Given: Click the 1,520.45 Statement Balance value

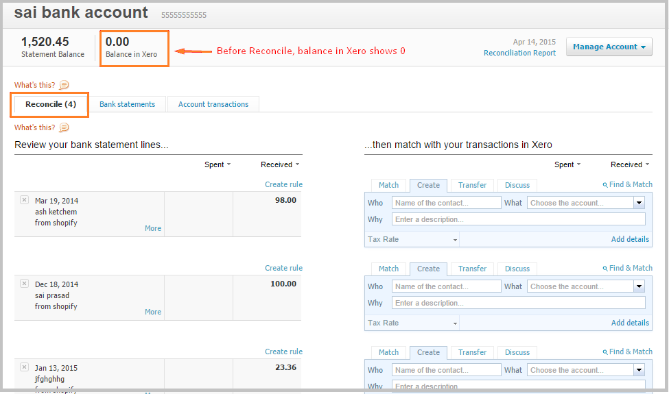Looking at the screenshot, I should pyautogui.click(x=45, y=42).
